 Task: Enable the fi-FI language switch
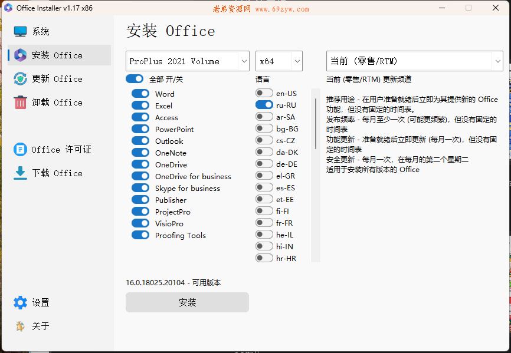[264, 211]
